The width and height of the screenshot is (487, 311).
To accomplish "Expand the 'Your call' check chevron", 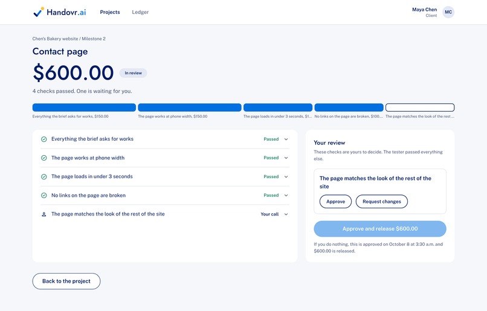I will (x=286, y=214).
